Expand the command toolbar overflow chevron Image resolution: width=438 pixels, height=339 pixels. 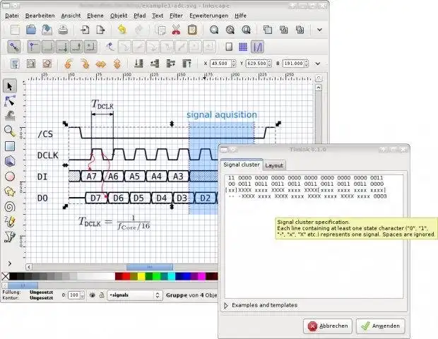click(x=319, y=30)
